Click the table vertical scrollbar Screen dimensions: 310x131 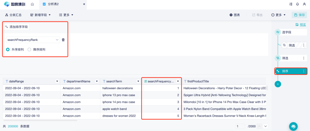[267, 88]
